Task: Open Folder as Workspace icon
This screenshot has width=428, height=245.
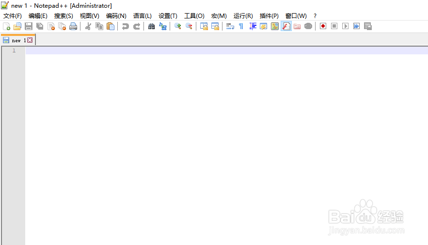Action: point(297,26)
